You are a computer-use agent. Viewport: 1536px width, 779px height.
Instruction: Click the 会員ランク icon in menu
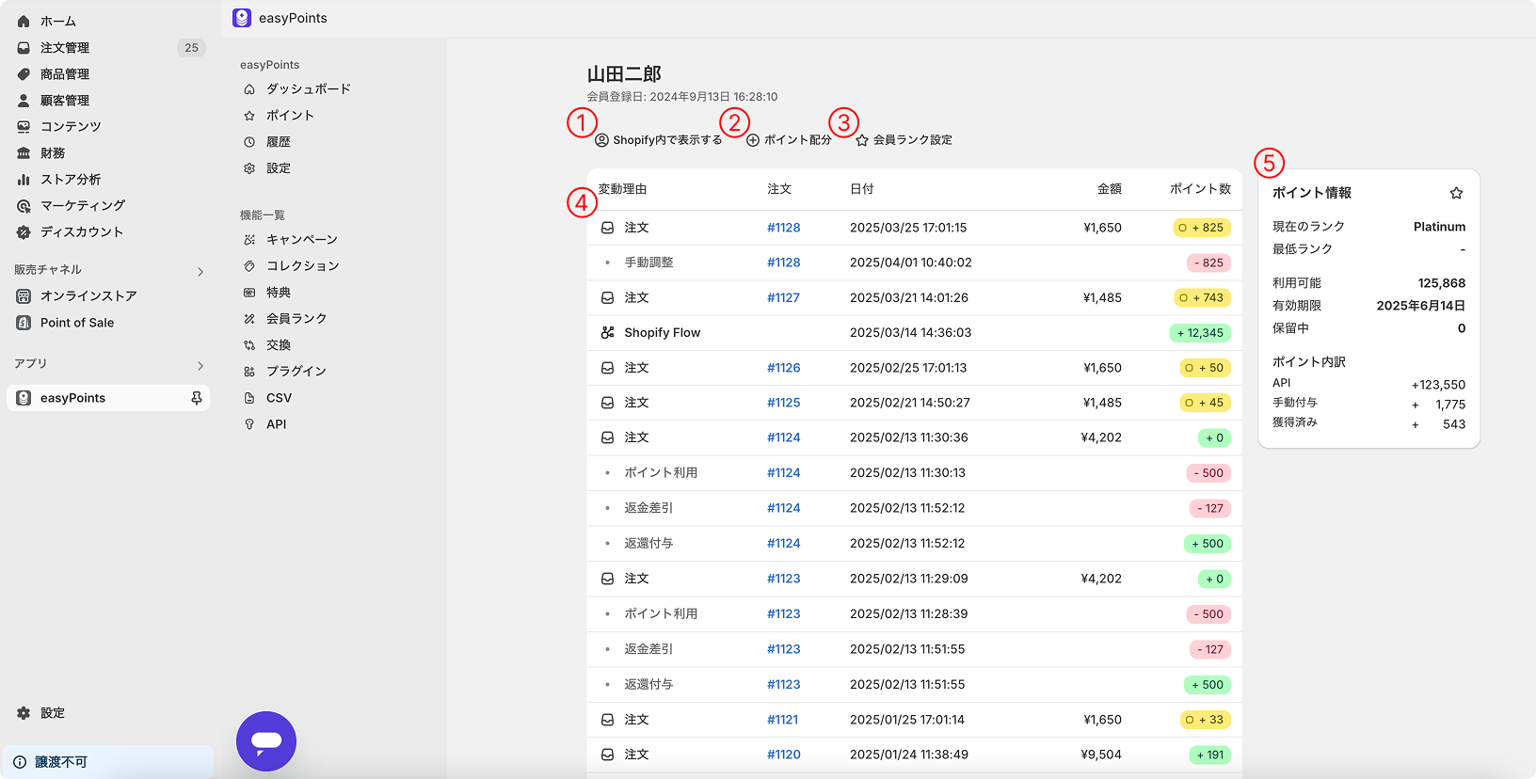click(249, 318)
